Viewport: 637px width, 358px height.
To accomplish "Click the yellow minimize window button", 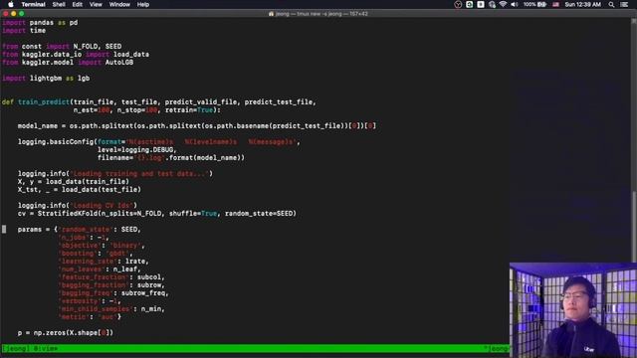I will (x=13, y=14).
